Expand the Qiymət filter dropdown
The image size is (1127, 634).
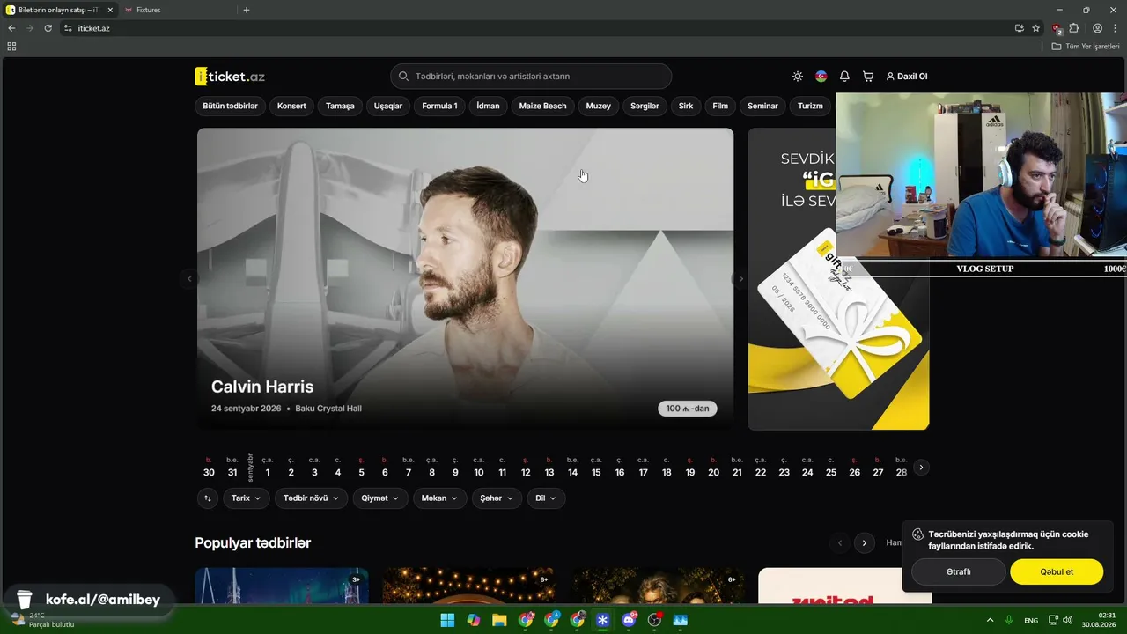tap(380, 498)
